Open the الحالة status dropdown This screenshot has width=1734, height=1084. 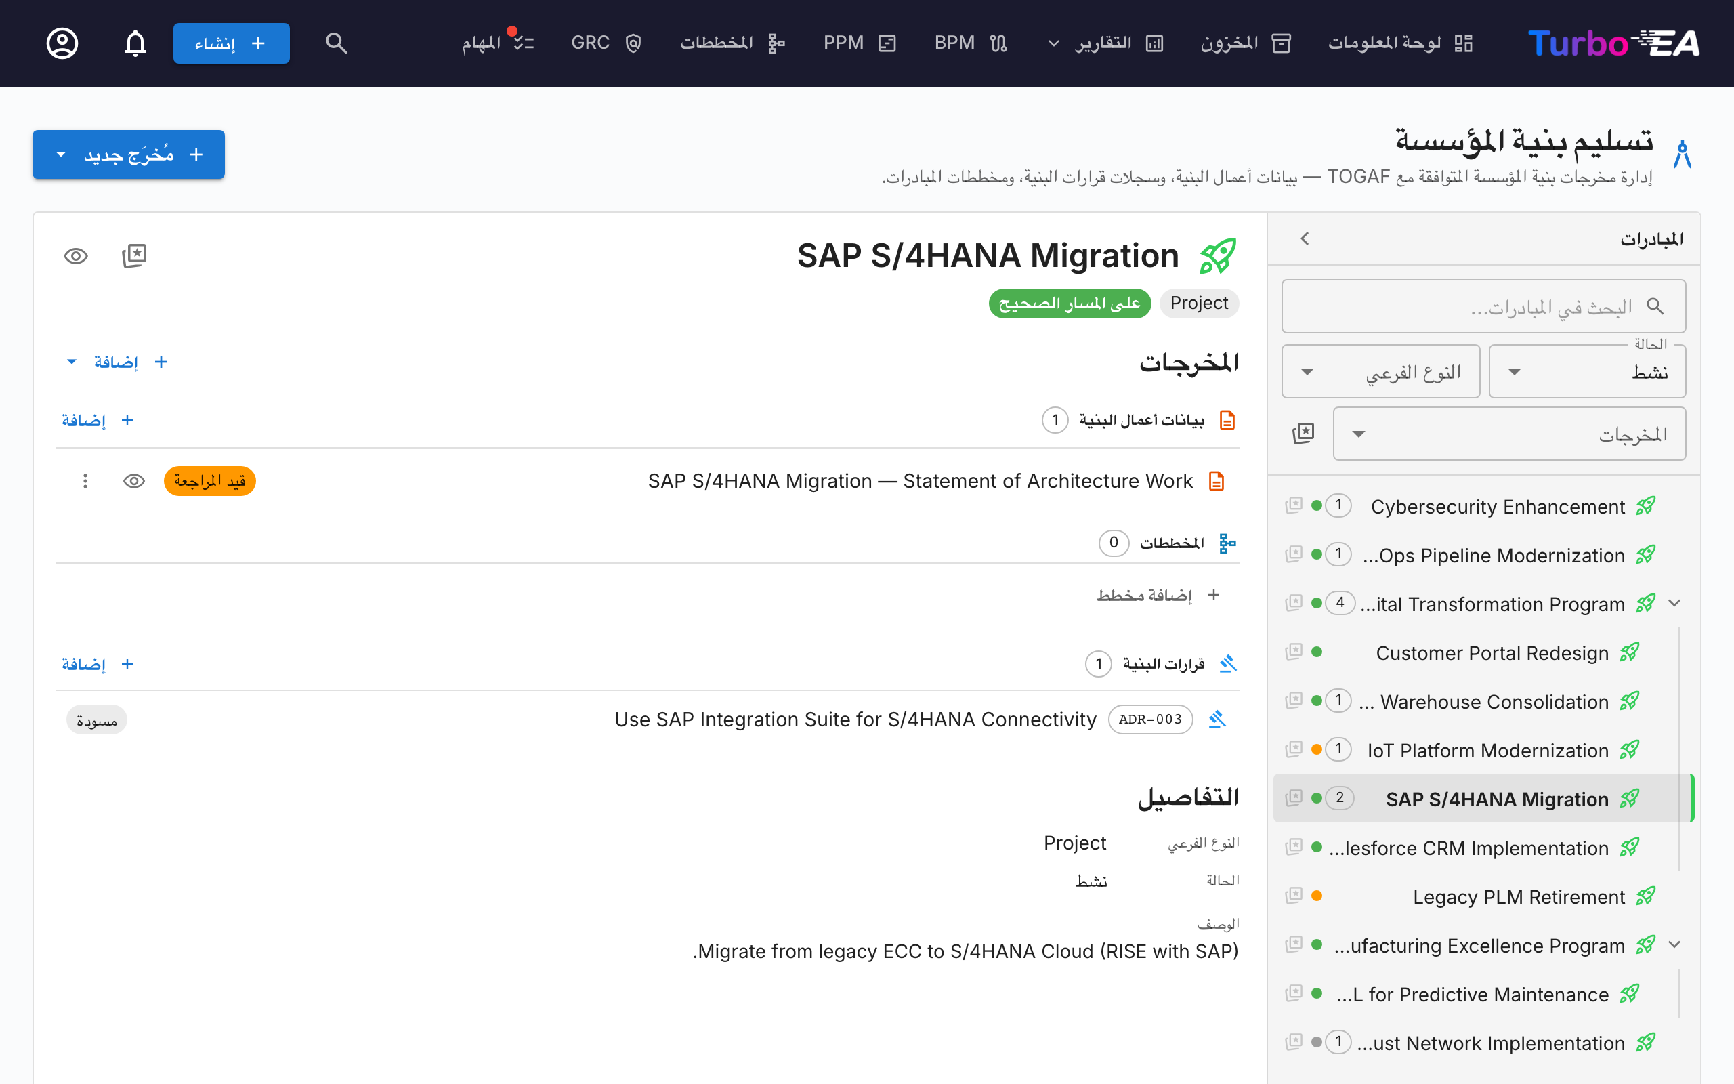pyautogui.click(x=1587, y=371)
